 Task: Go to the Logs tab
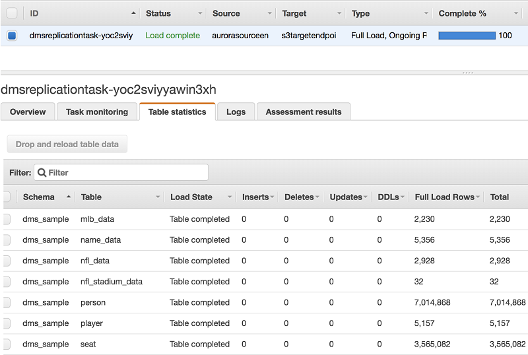tap(236, 112)
